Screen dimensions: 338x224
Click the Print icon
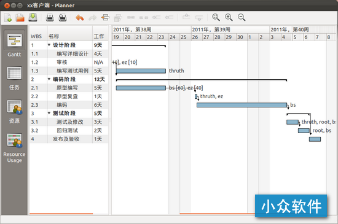coord(50,17)
